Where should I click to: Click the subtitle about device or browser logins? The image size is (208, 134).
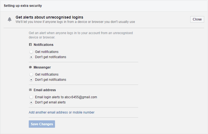75,22
